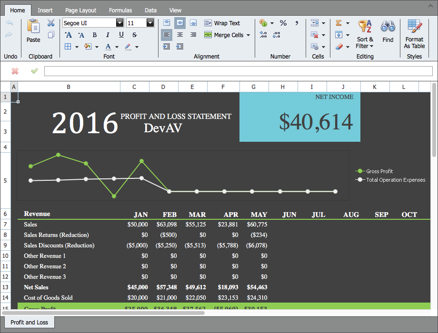
Task: Select row 13 header
Action: pos(5,287)
